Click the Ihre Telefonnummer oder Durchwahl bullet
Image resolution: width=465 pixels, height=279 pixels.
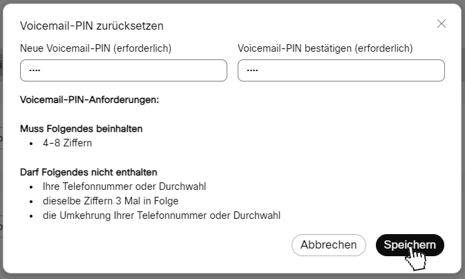(x=124, y=186)
